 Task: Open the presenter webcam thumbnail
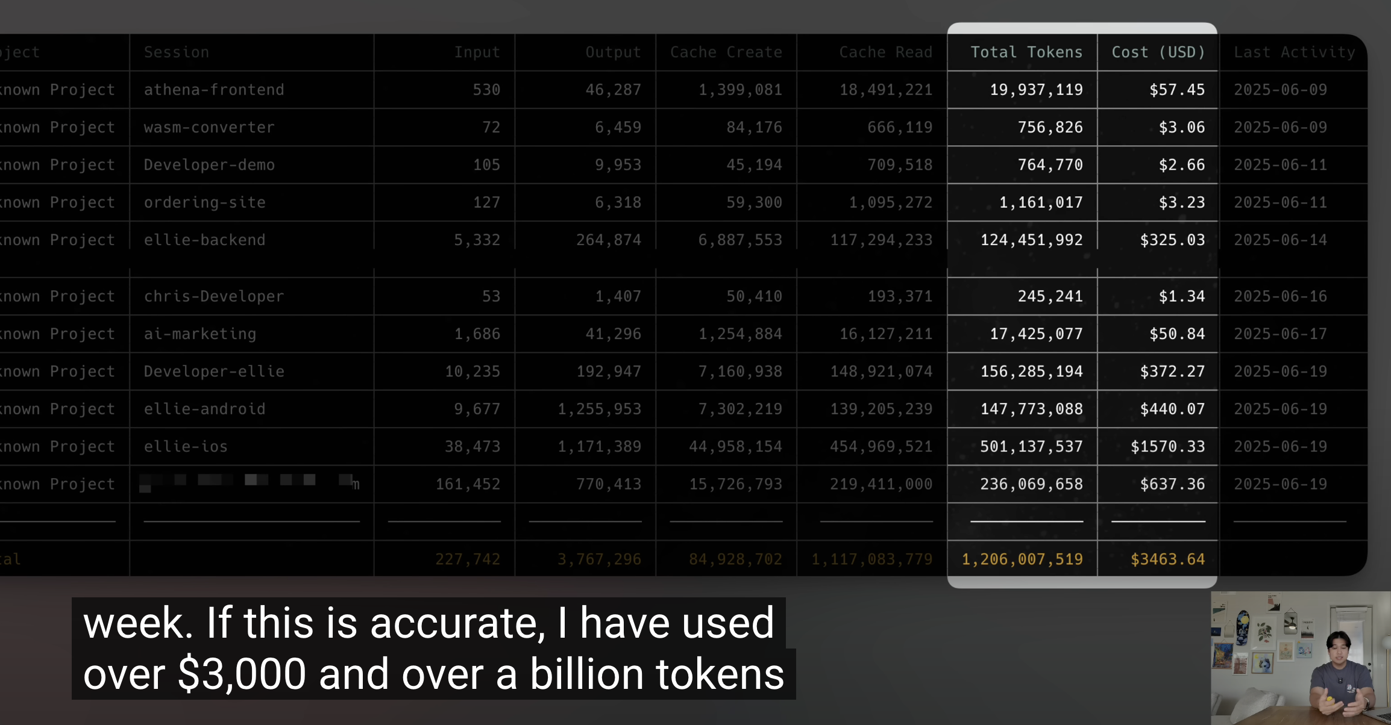coord(1301,658)
